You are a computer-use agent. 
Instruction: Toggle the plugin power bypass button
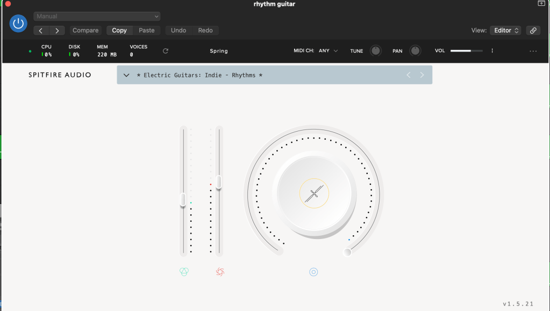tap(18, 23)
